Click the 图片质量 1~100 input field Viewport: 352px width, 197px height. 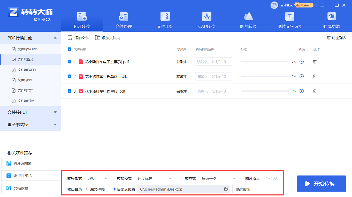[x=272, y=178]
